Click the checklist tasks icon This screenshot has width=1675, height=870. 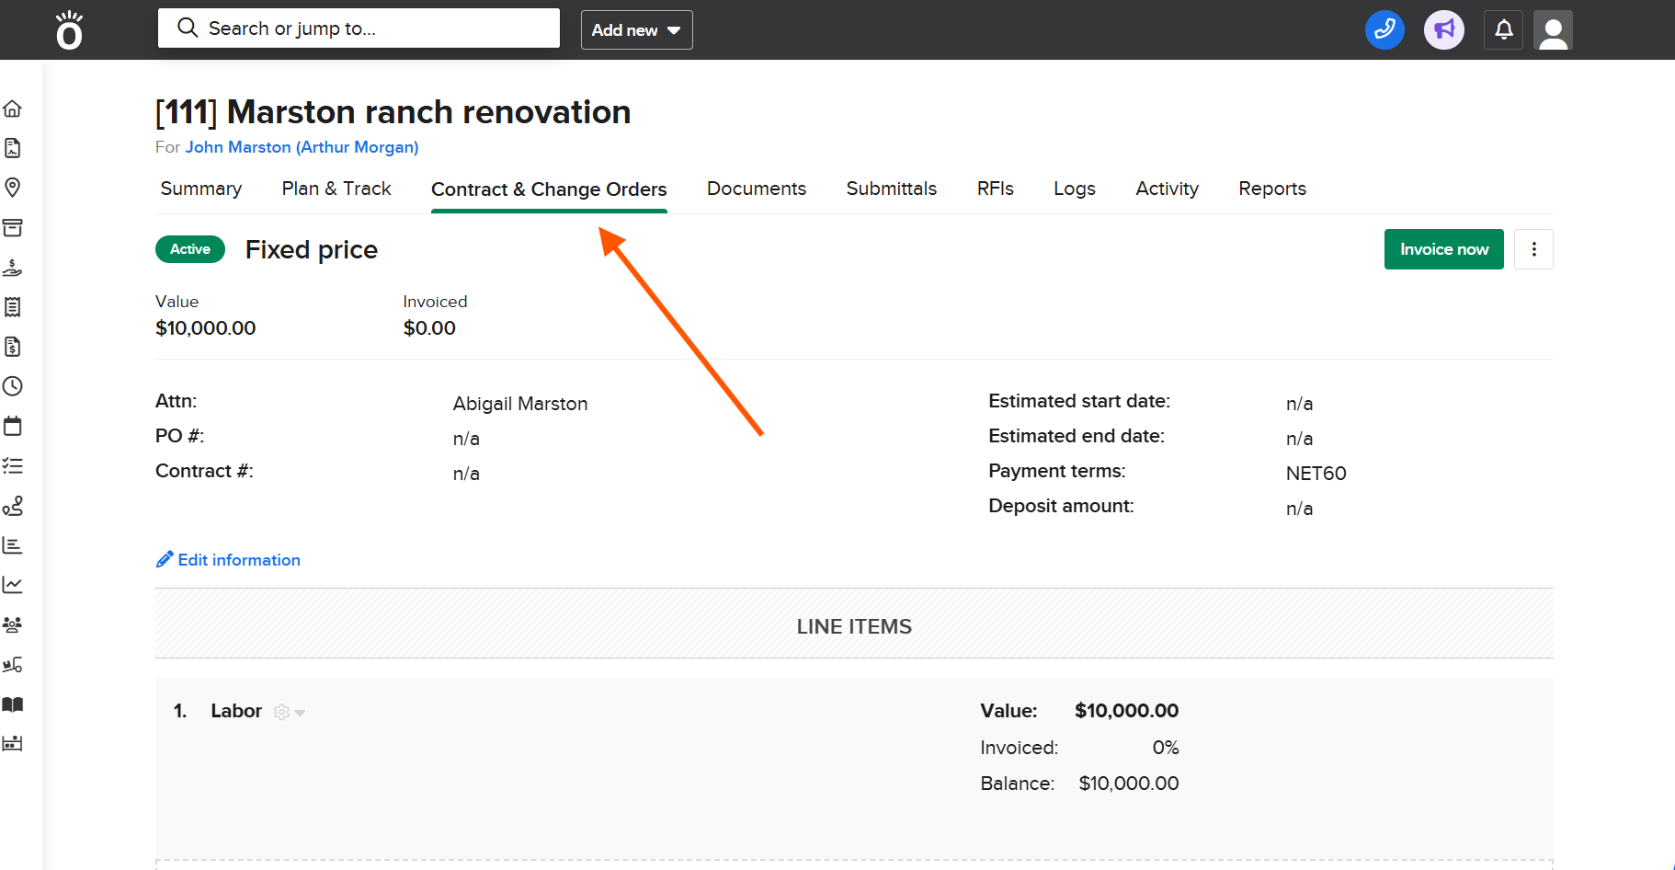[13, 466]
